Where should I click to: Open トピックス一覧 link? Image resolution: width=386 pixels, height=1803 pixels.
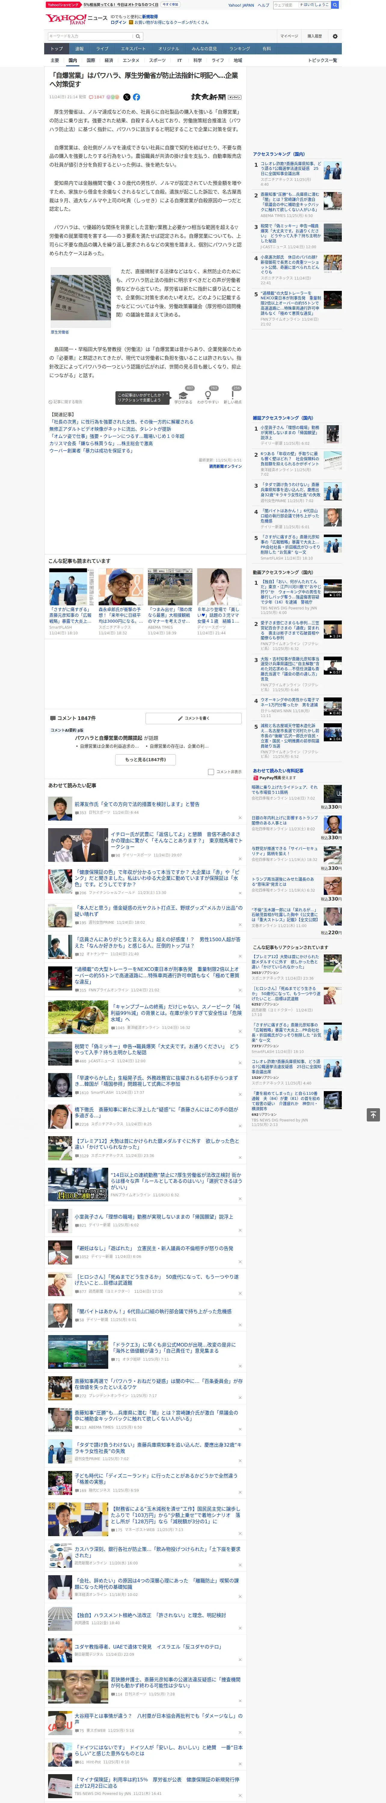pos(322,60)
